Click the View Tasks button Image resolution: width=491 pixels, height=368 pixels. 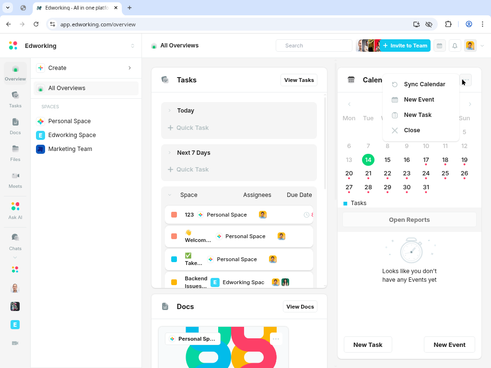(x=299, y=80)
